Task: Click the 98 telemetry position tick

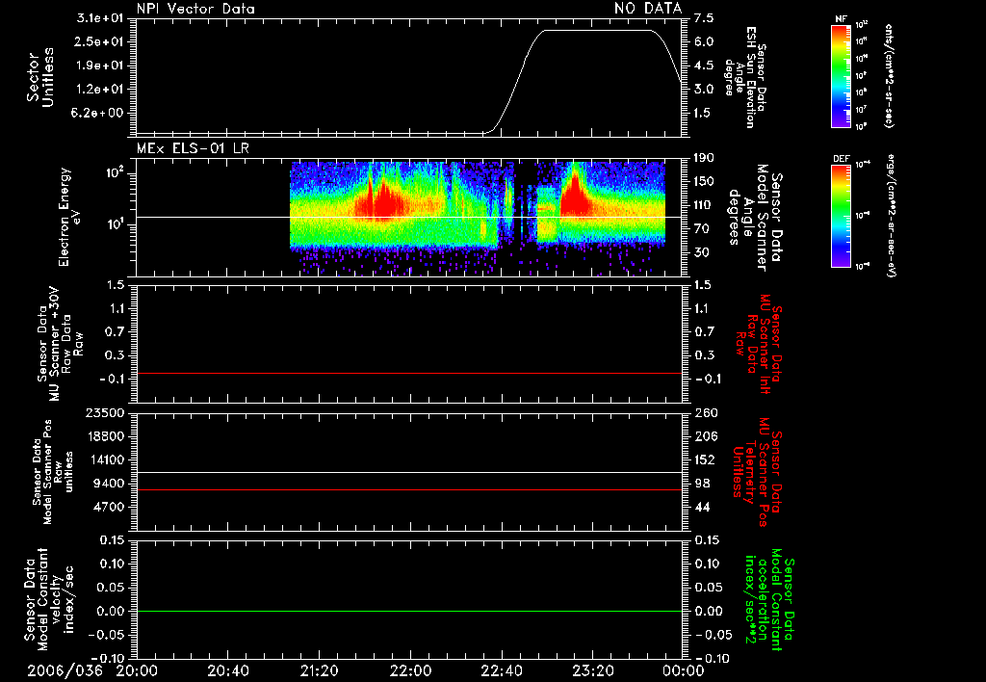Action: (702, 484)
